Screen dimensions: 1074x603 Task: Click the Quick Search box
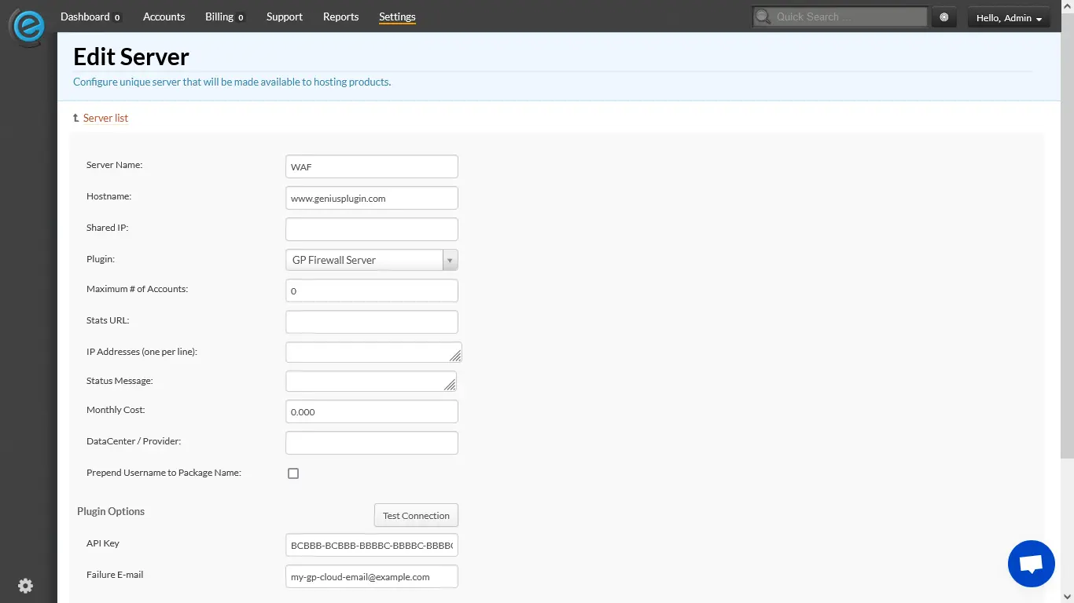coord(840,16)
